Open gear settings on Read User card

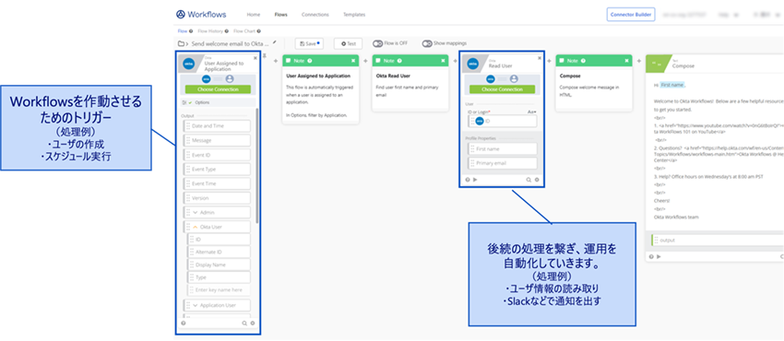pyautogui.click(x=537, y=179)
